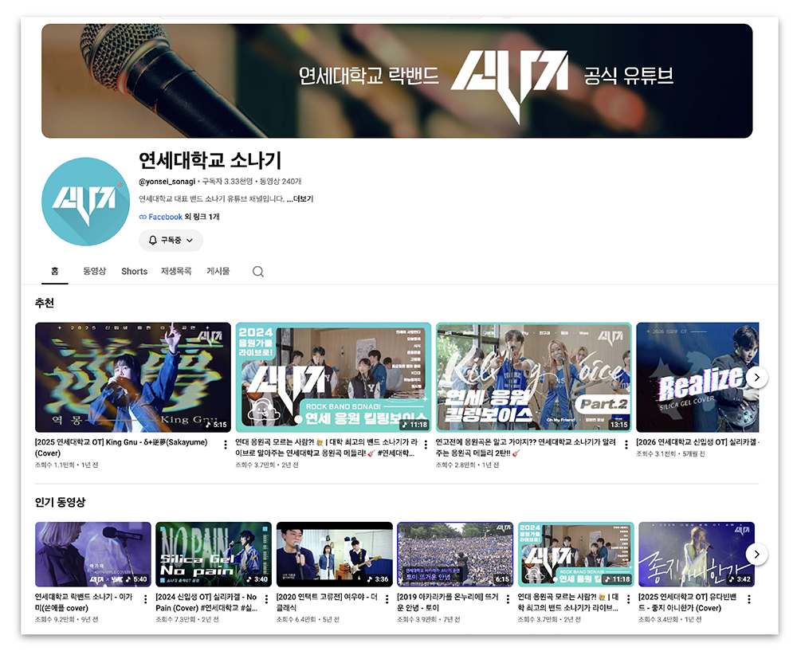797x651 pixels.
Task: Open title [2025 연세대학교 OT] 유다빈밴드
Action: [687, 602]
